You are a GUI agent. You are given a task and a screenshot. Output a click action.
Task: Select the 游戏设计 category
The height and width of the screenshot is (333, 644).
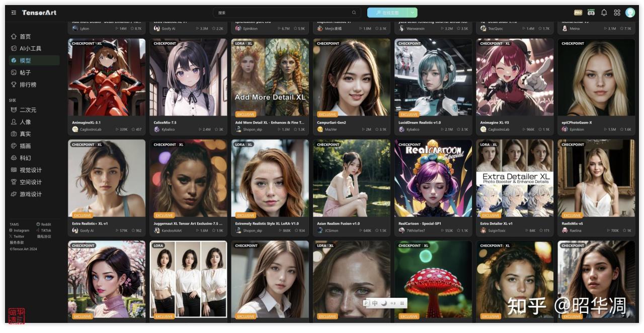pos(34,194)
